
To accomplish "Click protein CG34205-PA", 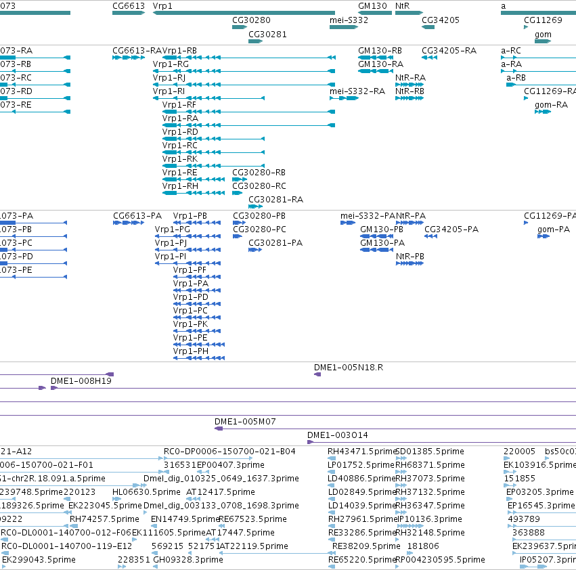I will click(x=430, y=236).
